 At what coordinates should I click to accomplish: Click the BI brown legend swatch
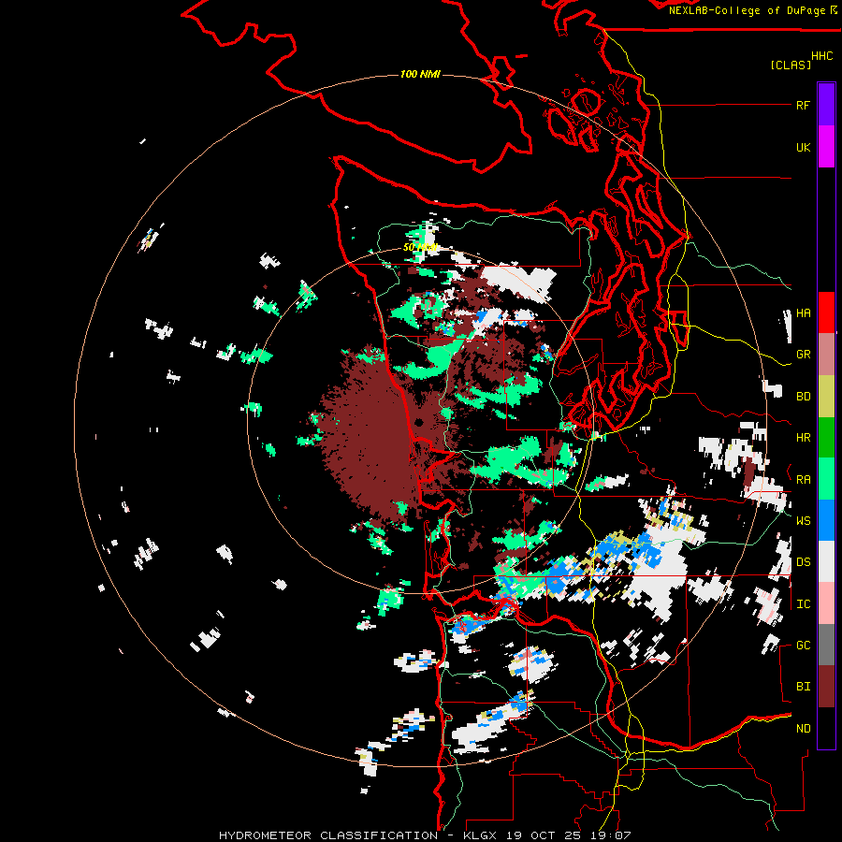click(826, 687)
